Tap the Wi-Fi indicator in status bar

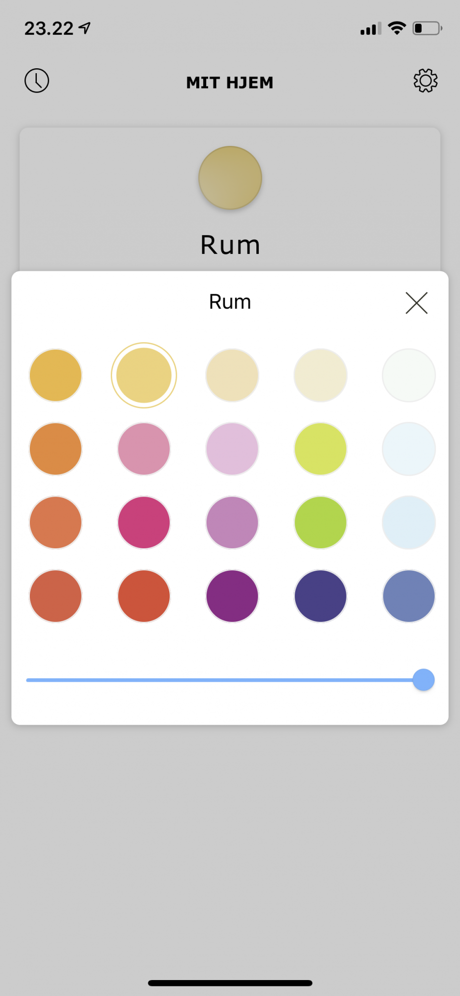[397, 28]
